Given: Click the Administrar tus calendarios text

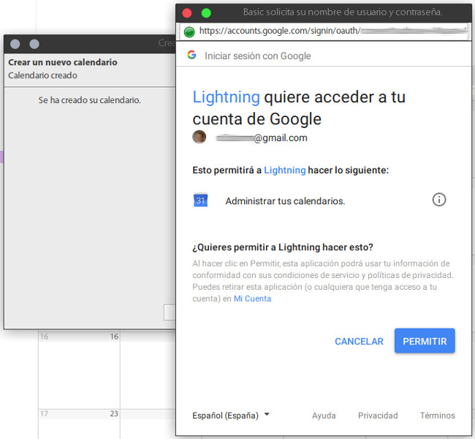Looking at the screenshot, I should [x=285, y=200].
